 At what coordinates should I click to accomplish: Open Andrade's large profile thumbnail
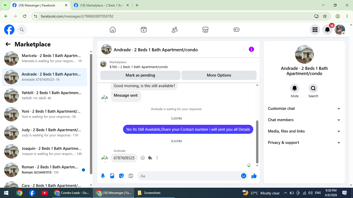(x=304, y=54)
